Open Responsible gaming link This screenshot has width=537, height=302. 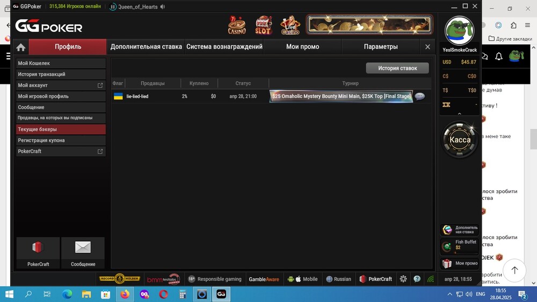click(x=215, y=279)
